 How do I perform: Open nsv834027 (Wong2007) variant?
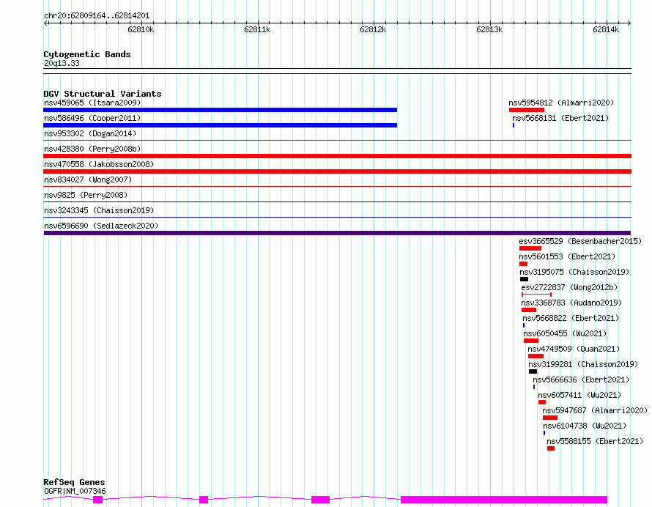[x=88, y=180]
